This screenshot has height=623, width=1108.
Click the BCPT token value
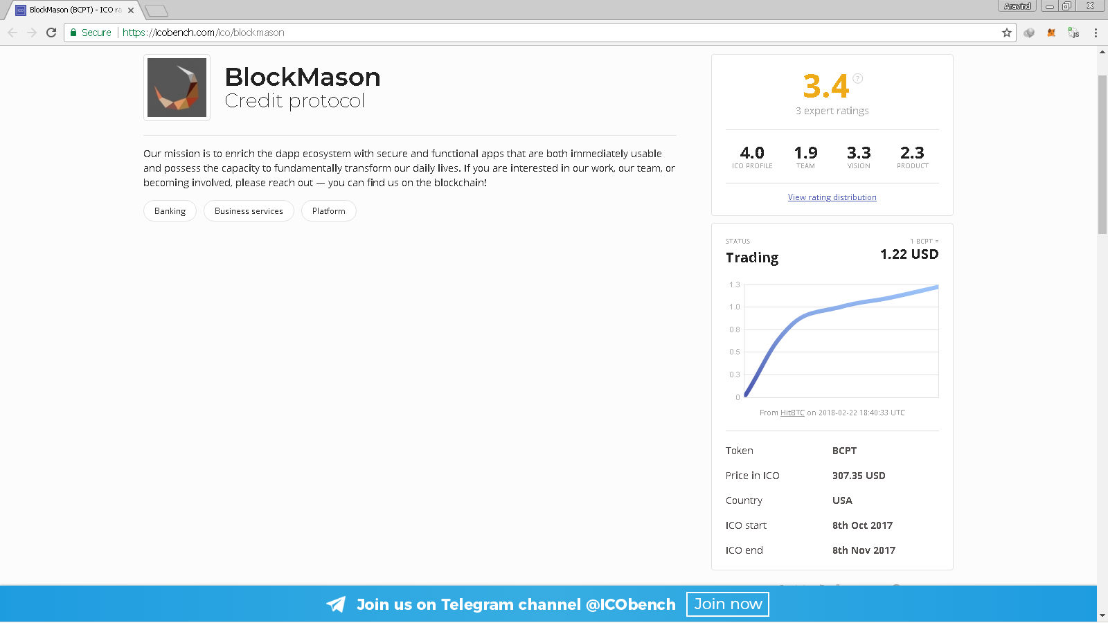coord(844,451)
